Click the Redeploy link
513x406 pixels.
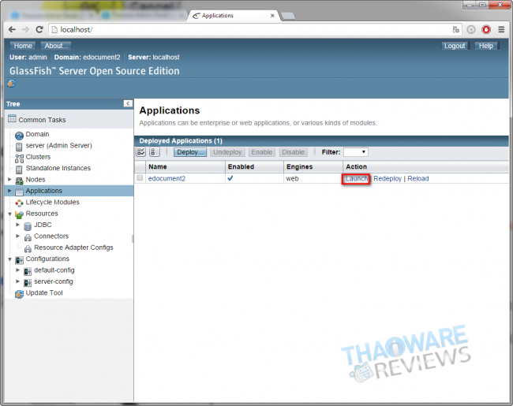[388, 178]
